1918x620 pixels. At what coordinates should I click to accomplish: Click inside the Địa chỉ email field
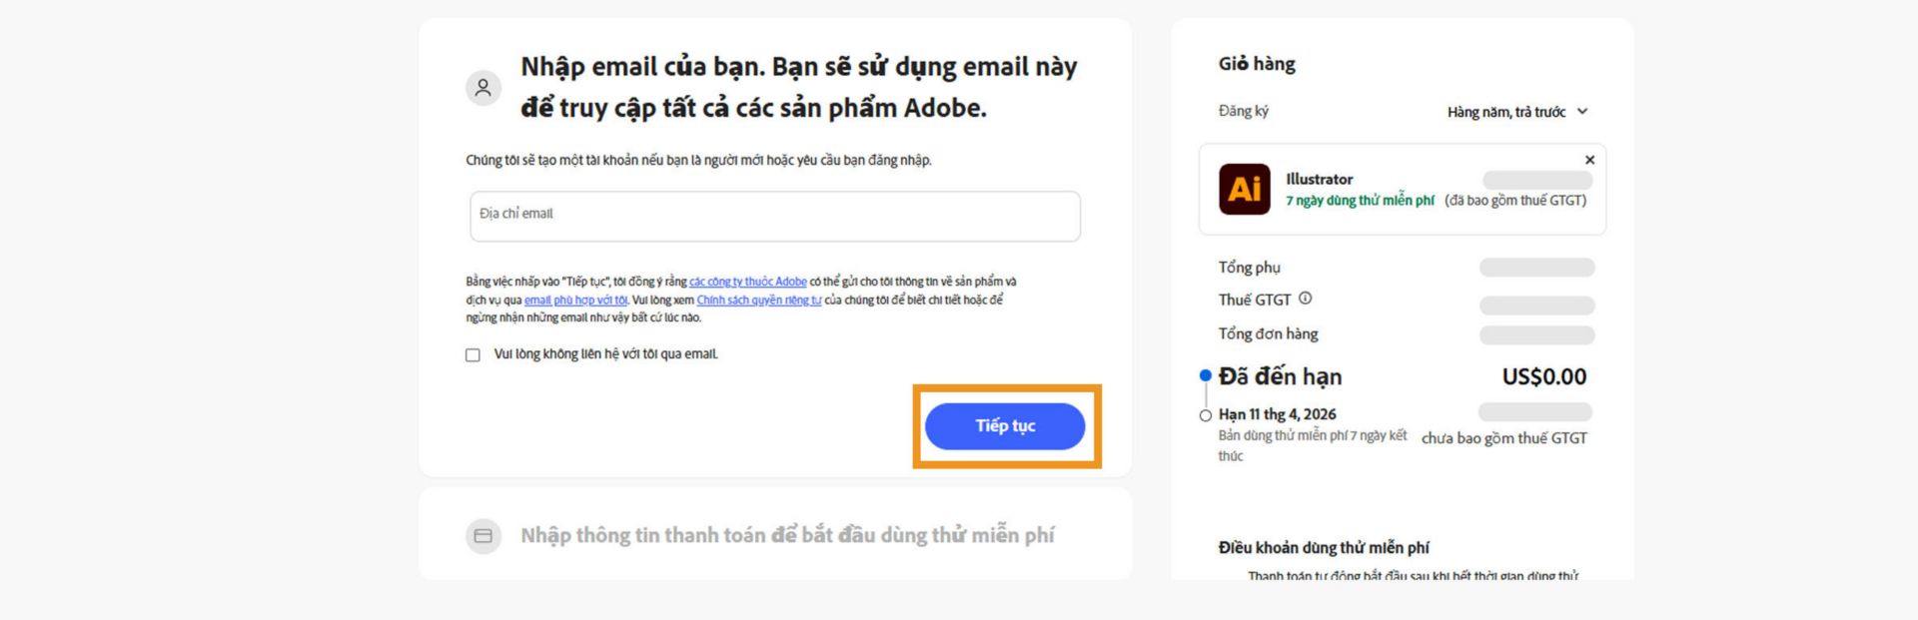(x=774, y=216)
